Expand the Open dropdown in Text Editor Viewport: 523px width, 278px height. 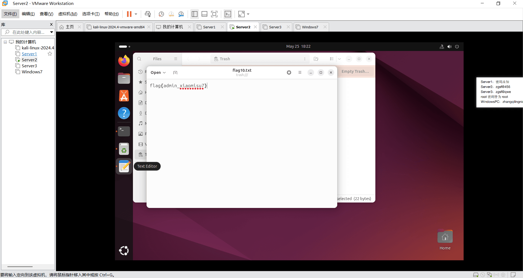tap(158, 72)
